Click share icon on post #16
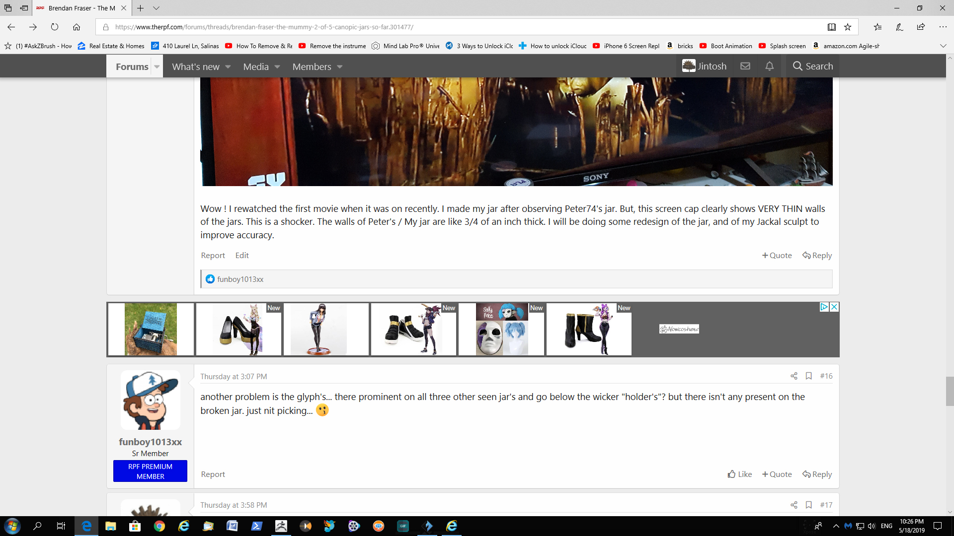This screenshot has width=954, height=536. pyautogui.click(x=794, y=376)
